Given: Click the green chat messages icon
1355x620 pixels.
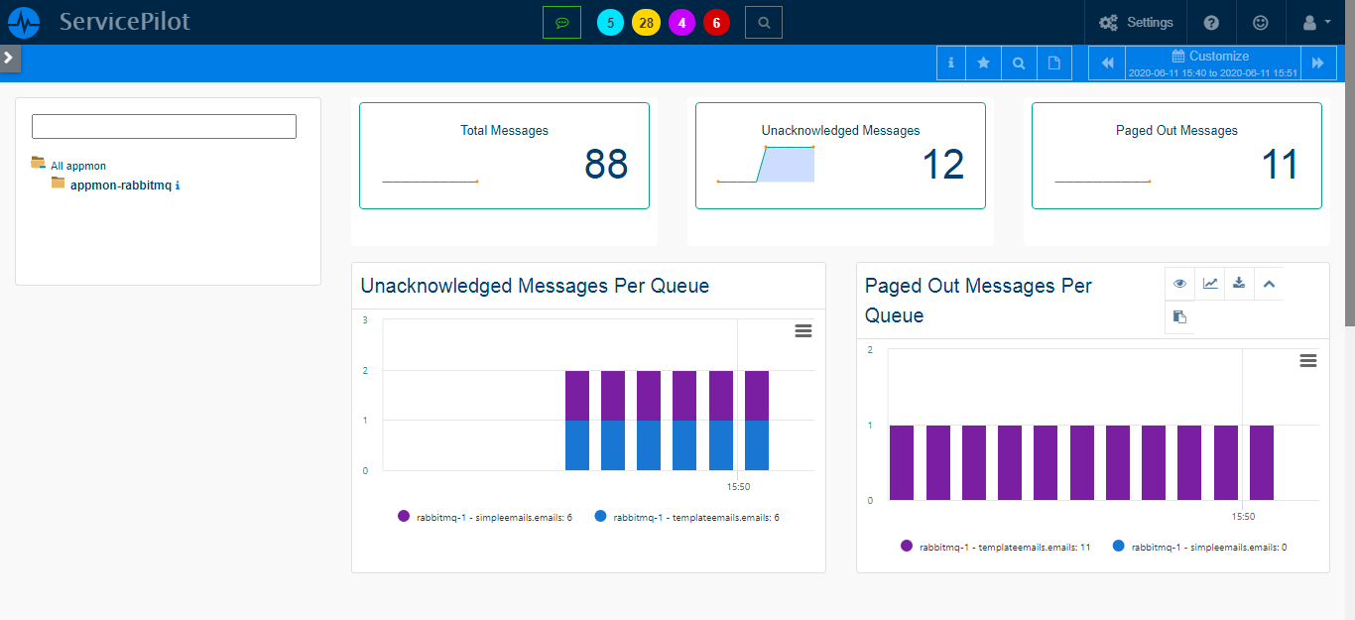Looking at the screenshot, I should [561, 22].
